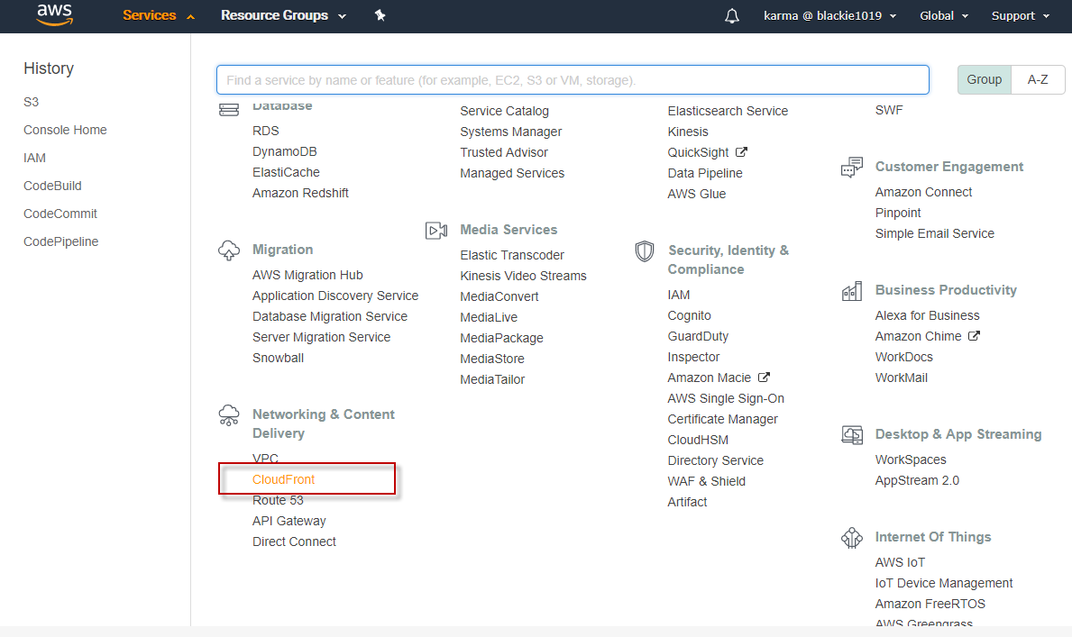Open the Global region dropdown
This screenshot has width=1072, height=637.
(x=944, y=15)
